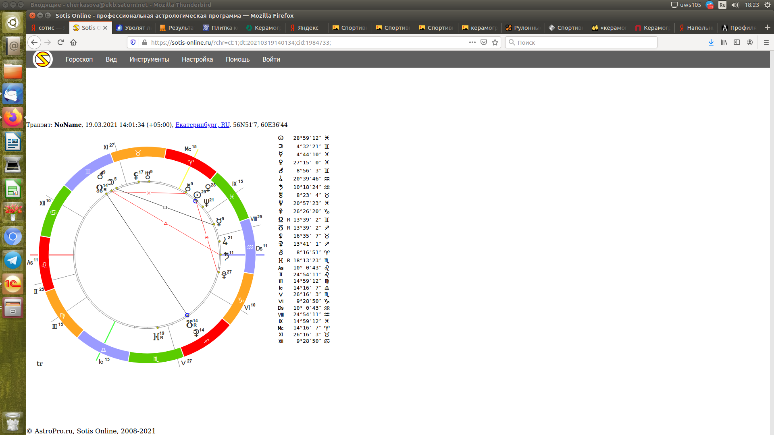774x435 pixels.
Task: Open a new browser tab
Action: point(768,27)
